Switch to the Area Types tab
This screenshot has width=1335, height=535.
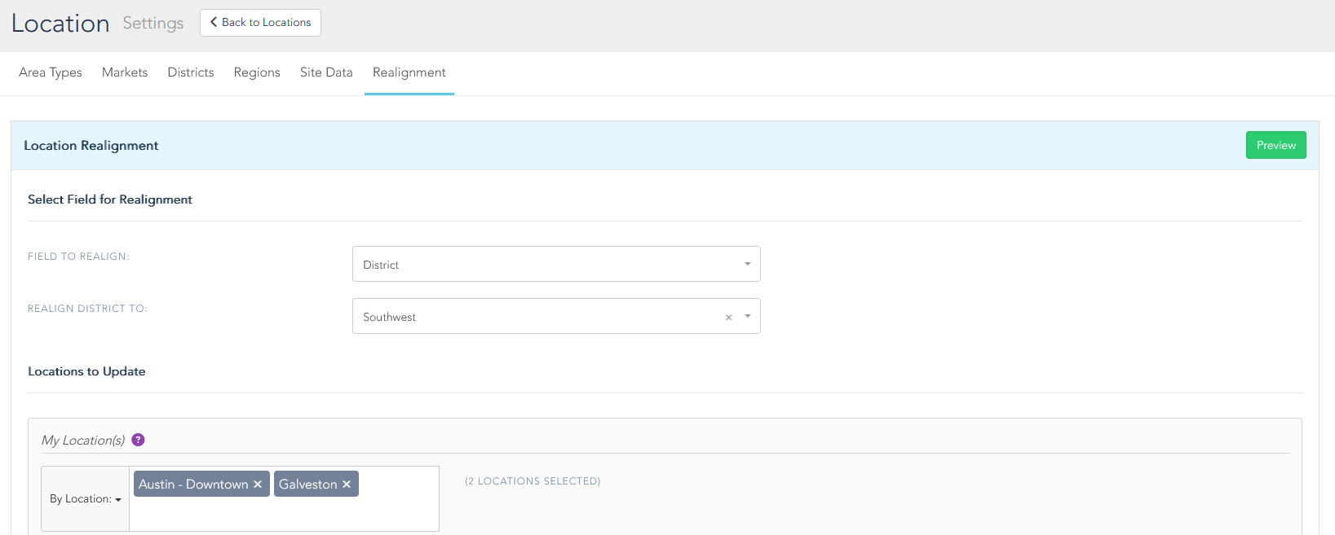51,72
